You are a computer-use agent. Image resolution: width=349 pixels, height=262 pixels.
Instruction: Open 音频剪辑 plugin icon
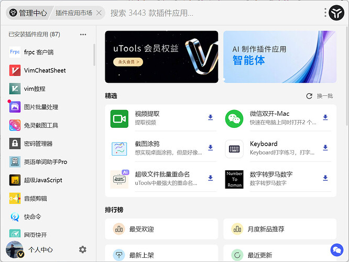point(15,198)
